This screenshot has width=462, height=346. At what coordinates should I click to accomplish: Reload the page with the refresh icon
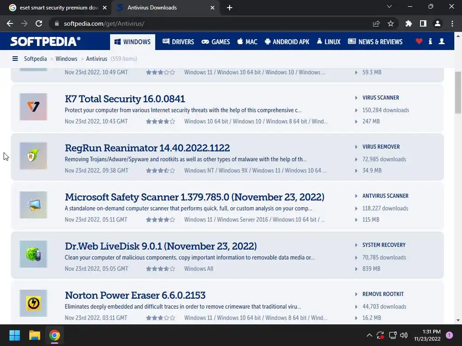click(x=39, y=23)
